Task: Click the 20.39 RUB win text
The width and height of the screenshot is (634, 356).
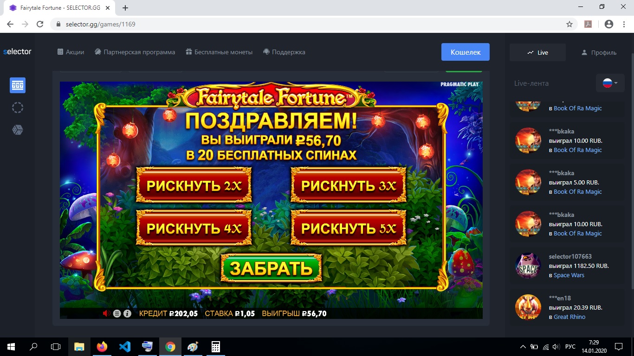Action: click(x=576, y=308)
